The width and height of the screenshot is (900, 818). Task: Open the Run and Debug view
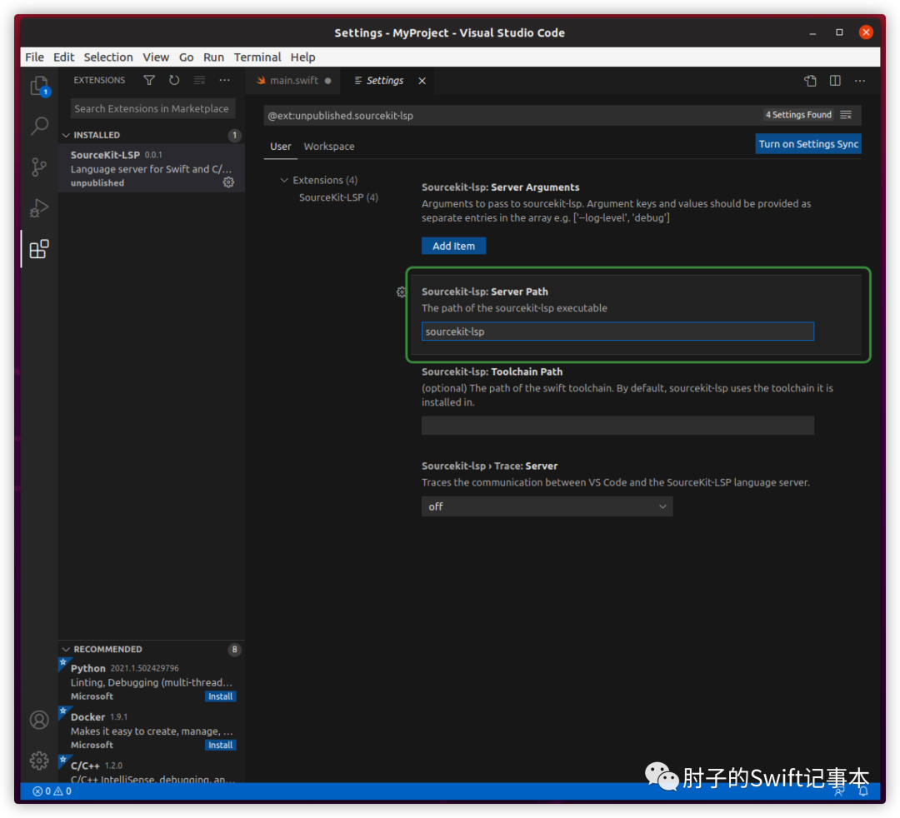(39, 207)
